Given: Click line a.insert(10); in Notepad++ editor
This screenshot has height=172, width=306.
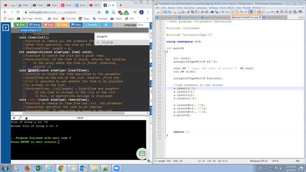Looking at the screenshot, I should [185, 88].
